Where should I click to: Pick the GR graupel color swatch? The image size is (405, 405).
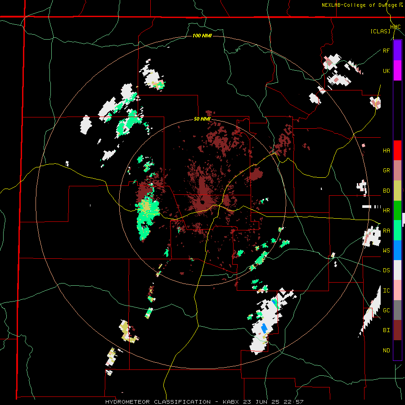[x=397, y=171]
